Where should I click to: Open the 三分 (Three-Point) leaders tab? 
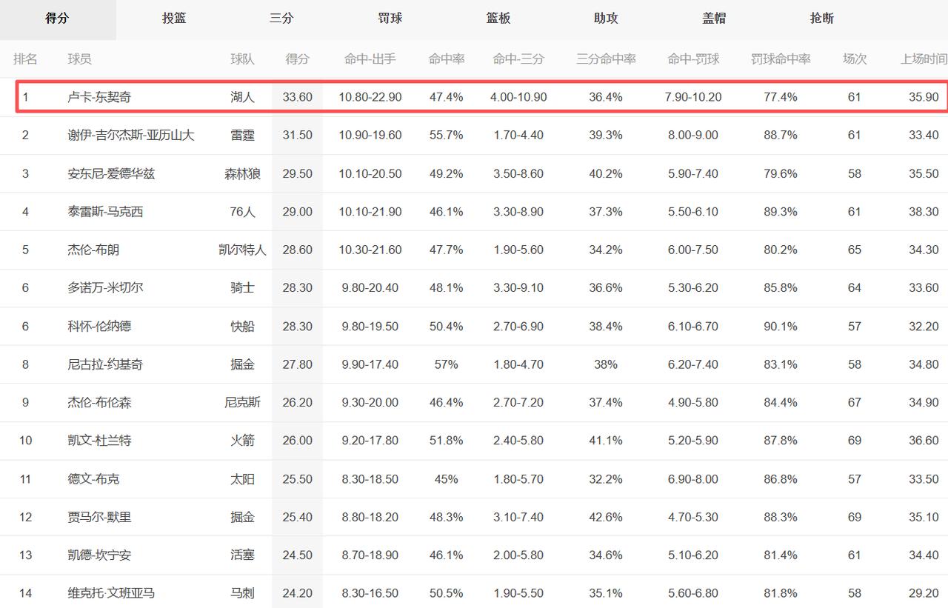coord(281,19)
